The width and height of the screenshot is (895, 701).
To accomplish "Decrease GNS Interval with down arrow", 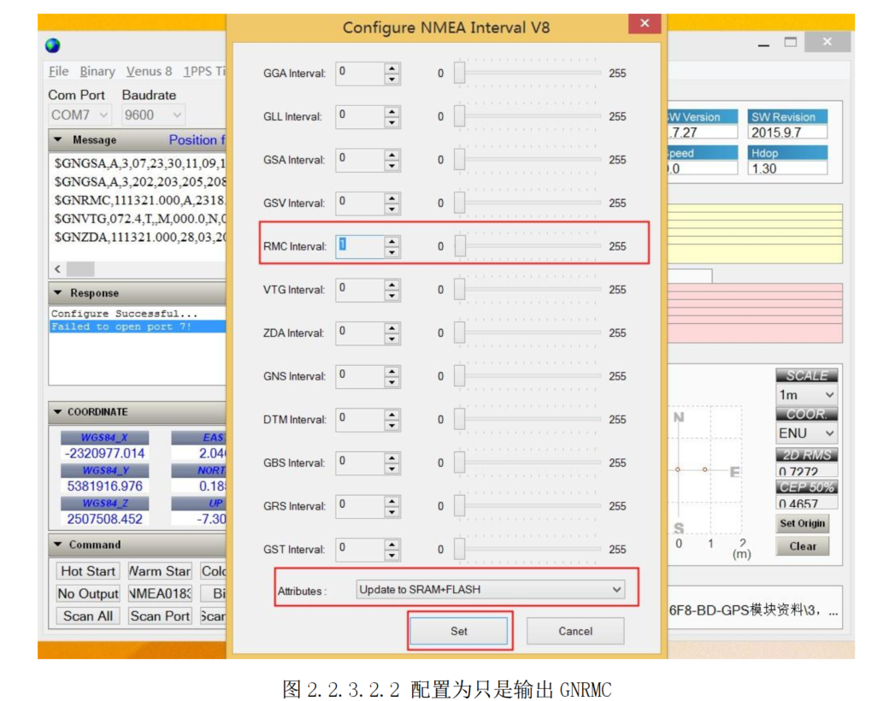I will (392, 382).
